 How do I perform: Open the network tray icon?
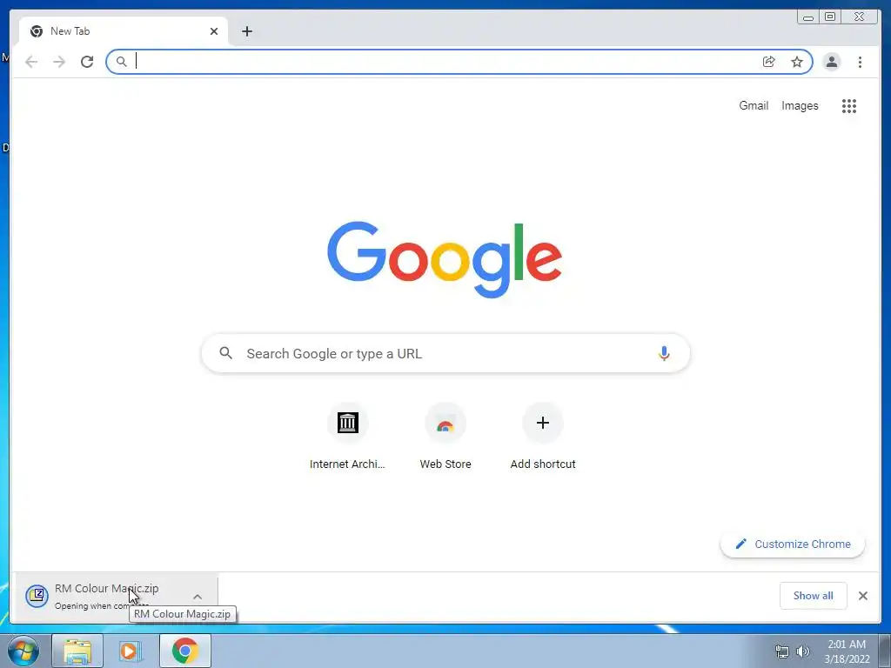click(x=782, y=651)
